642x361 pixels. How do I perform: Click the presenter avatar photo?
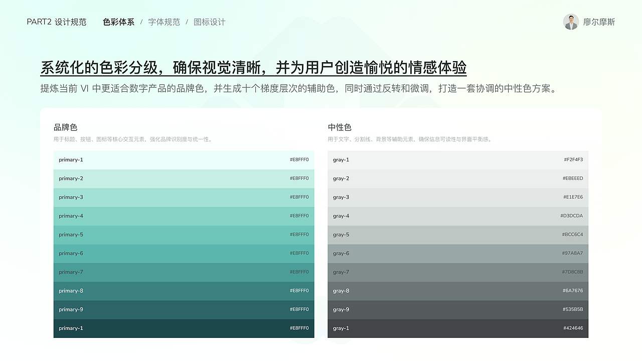pyautogui.click(x=571, y=22)
